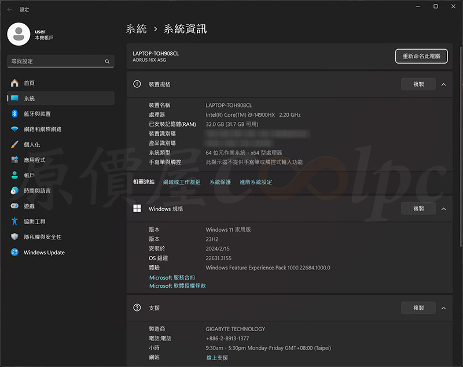Image resolution: width=463 pixels, height=367 pixels.
Task: Click the 協助工具 accessibility icon
Action: (14, 221)
